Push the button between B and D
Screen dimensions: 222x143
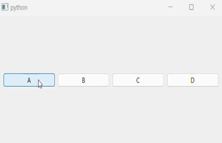138,80
